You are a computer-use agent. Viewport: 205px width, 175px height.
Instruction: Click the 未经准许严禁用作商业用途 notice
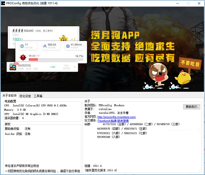(x=22, y=166)
